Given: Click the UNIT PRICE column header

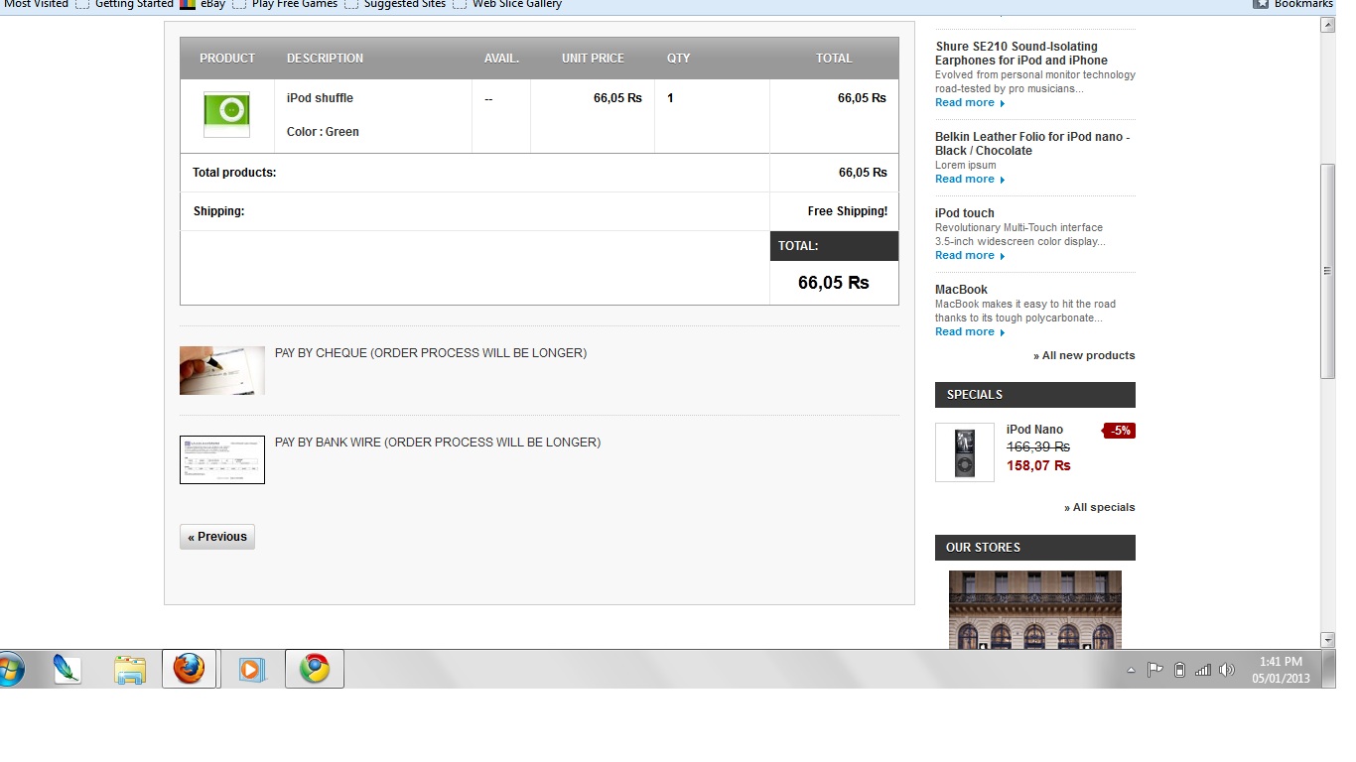Looking at the screenshot, I should (x=593, y=59).
